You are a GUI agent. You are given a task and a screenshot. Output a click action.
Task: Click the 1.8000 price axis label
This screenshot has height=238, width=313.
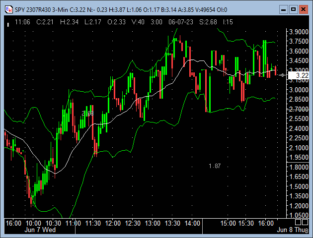tap(299, 167)
